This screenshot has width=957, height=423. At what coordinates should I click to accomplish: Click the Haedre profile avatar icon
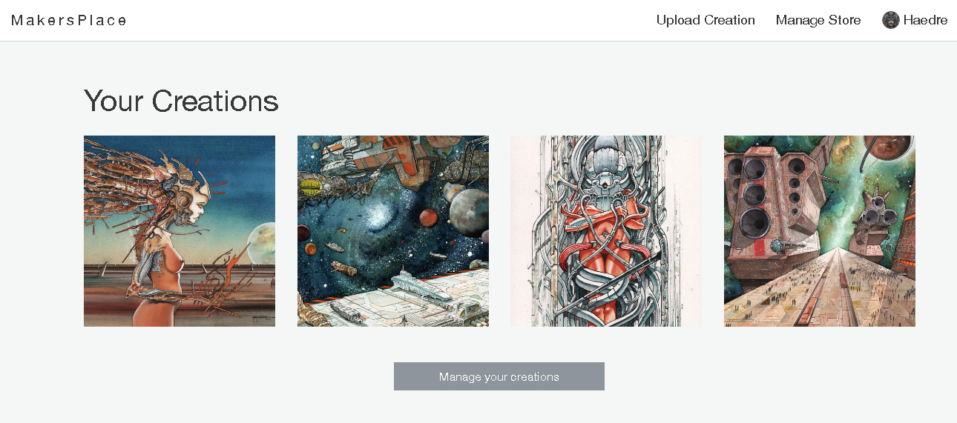click(891, 20)
